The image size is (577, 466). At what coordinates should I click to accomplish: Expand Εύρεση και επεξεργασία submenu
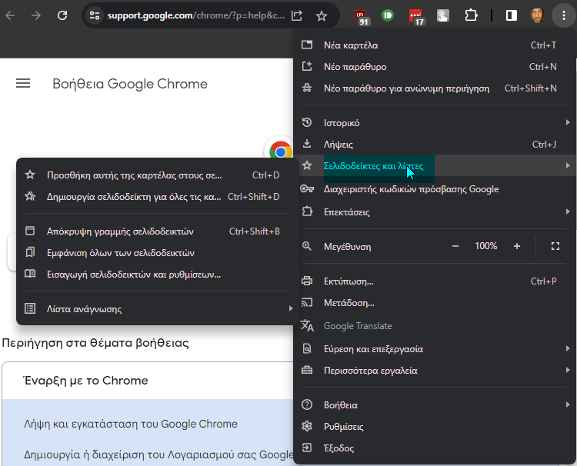coord(435,348)
